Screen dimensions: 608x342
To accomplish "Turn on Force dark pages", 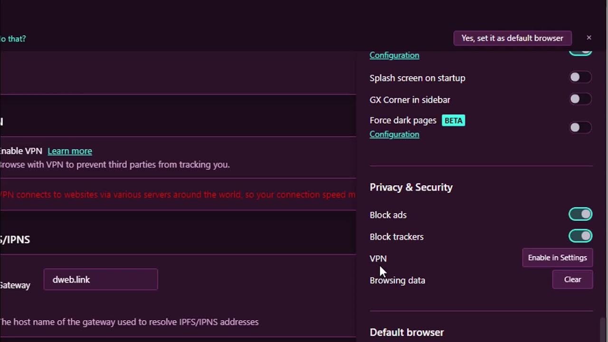I will 580,127.
